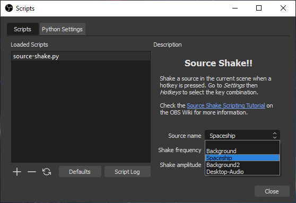Open the Source Shake Scripting Tutorial link
The image size is (296, 203).
[226, 105]
